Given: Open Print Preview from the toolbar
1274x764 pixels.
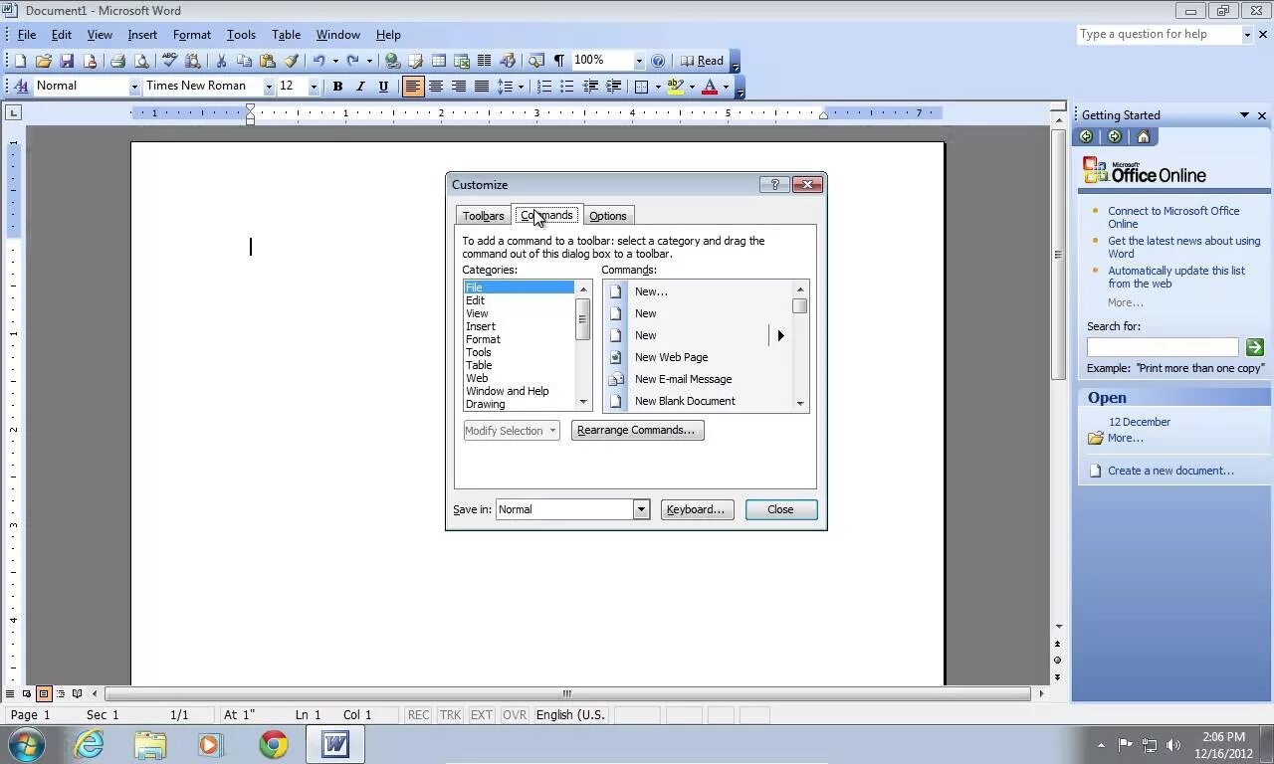Looking at the screenshot, I should click(x=141, y=61).
